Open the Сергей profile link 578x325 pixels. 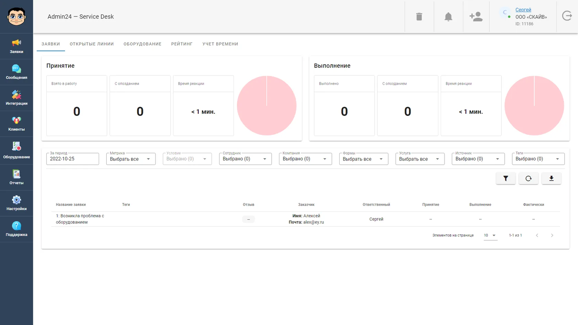tap(523, 10)
